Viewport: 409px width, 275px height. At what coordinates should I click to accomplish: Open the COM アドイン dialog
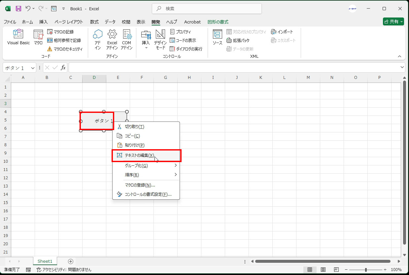[127, 39]
